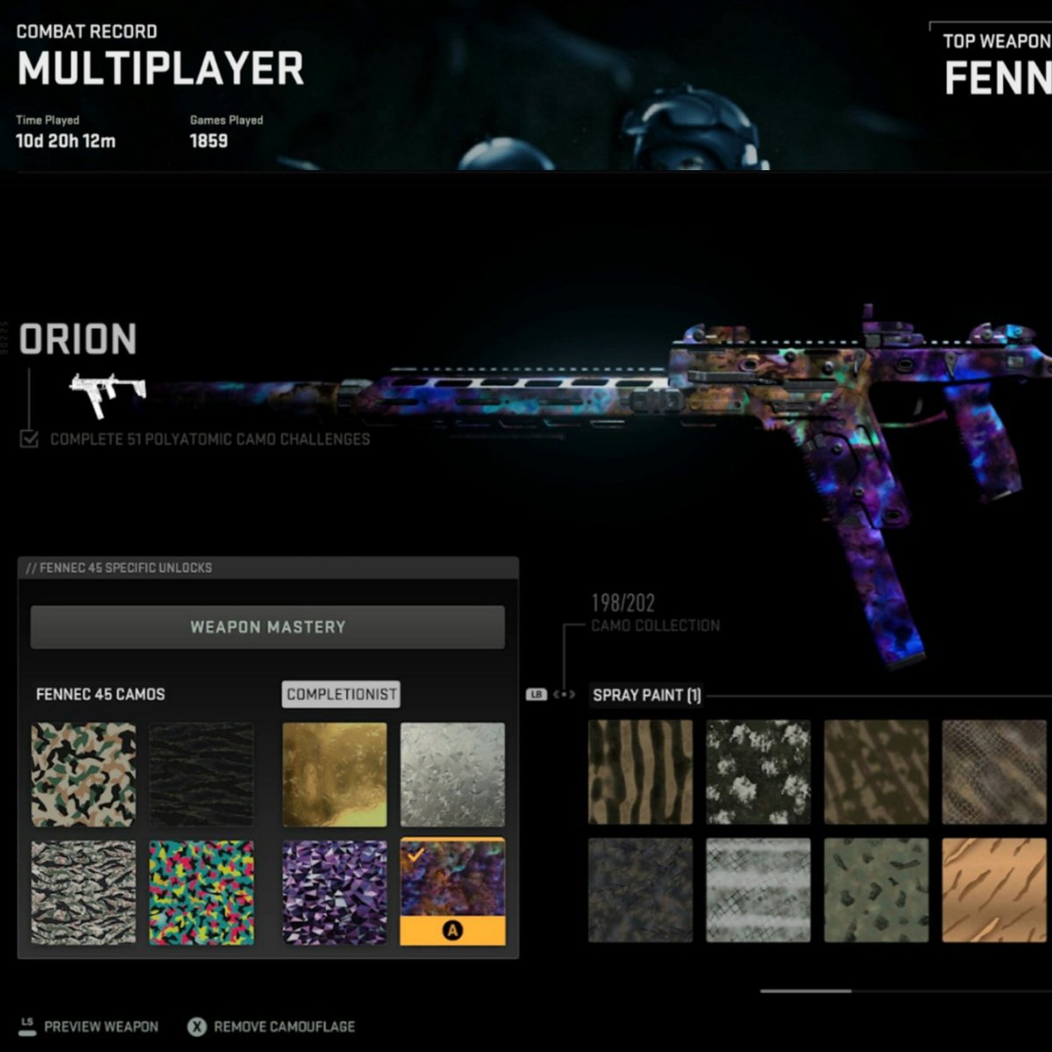Select the Platinum silver completionist camo
Image resolution: width=1052 pixels, height=1052 pixels.
click(x=452, y=775)
